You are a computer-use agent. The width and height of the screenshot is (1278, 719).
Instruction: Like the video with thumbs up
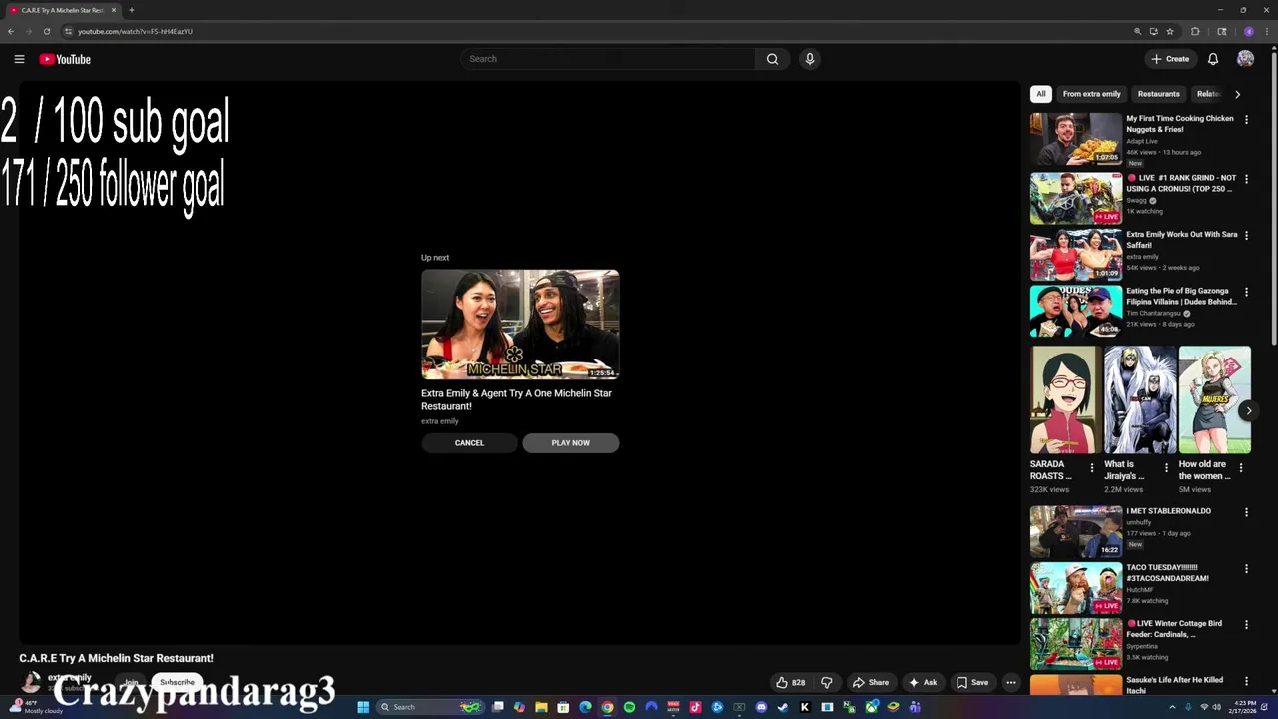coord(791,683)
